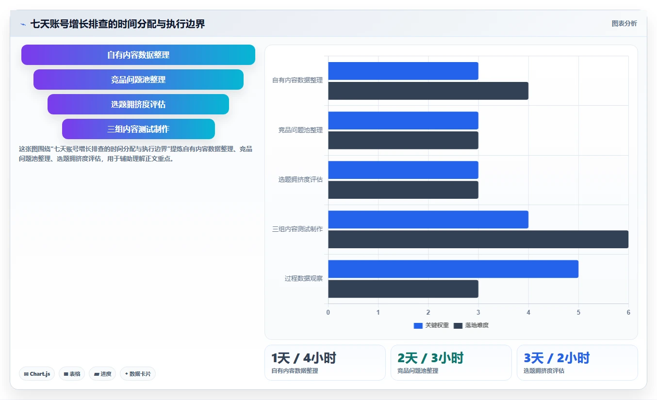Viewport: 657px width, 400px height.
Task: Open the 2天 / 3小时 data card
Action: click(451, 363)
